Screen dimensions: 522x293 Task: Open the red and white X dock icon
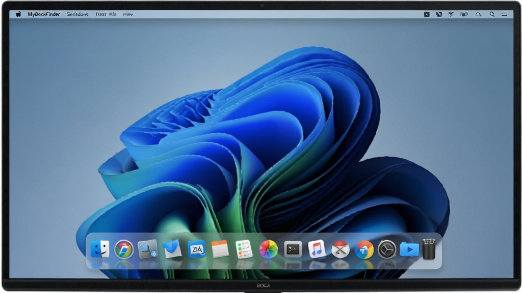coord(340,249)
